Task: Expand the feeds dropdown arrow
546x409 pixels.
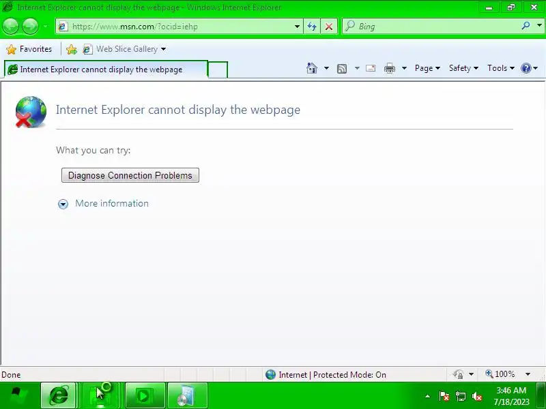Action: coord(357,68)
